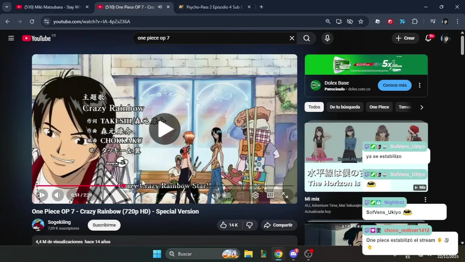Select the De tu búsqueda chip
The width and height of the screenshot is (465, 262).
pos(345,107)
